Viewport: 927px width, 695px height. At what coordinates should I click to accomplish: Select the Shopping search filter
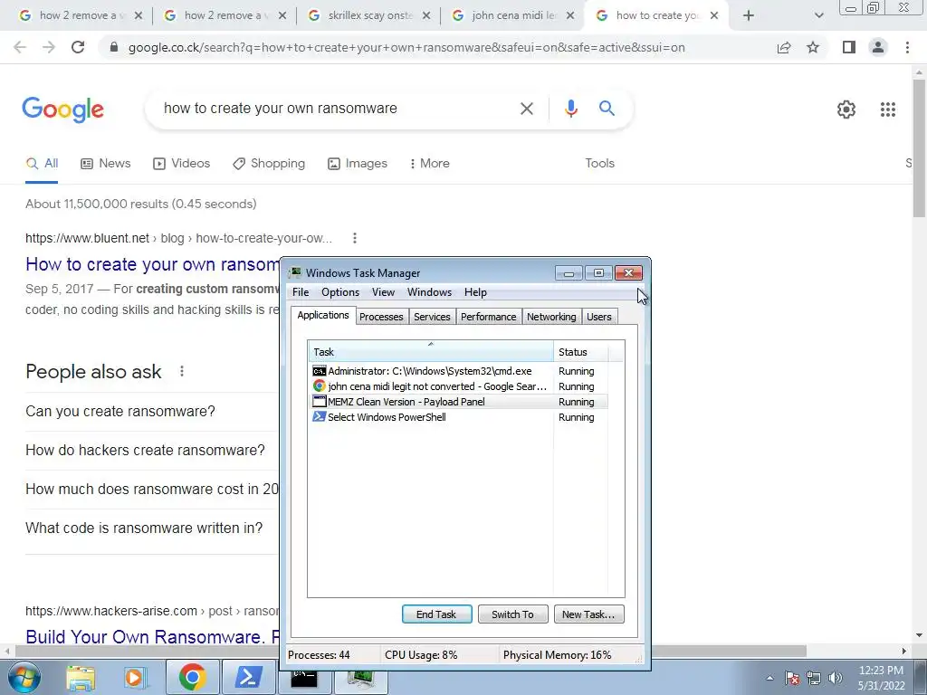(x=269, y=163)
